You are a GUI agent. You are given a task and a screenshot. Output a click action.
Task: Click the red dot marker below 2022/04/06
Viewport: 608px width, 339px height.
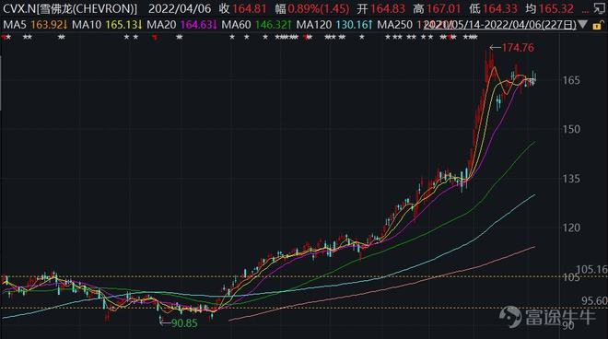[155, 37]
